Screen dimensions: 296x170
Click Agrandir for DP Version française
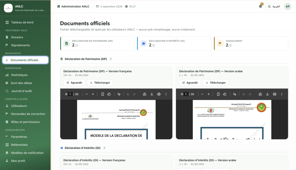click(74, 83)
